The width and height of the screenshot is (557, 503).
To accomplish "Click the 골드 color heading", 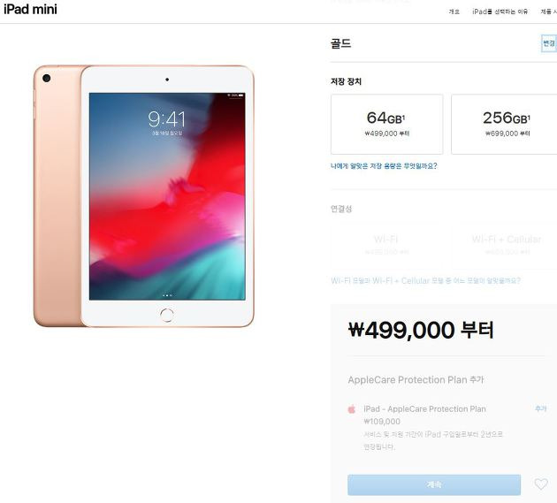I will (x=340, y=43).
